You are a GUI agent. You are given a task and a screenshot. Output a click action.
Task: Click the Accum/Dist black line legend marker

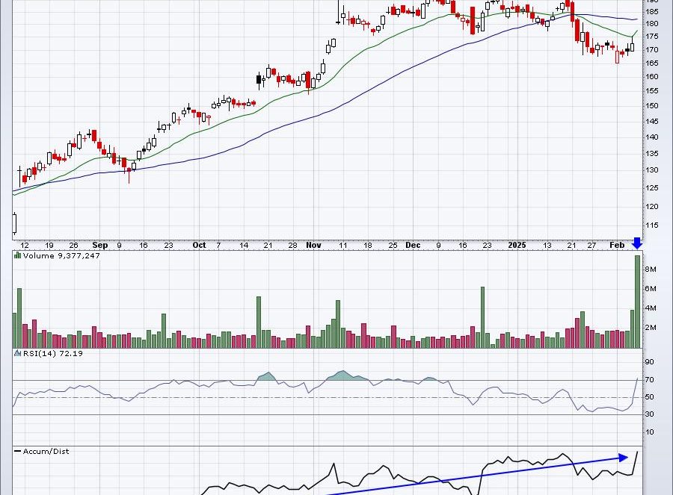coord(18,451)
